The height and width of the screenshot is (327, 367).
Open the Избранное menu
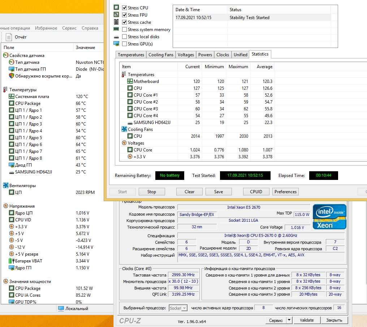click(46, 28)
